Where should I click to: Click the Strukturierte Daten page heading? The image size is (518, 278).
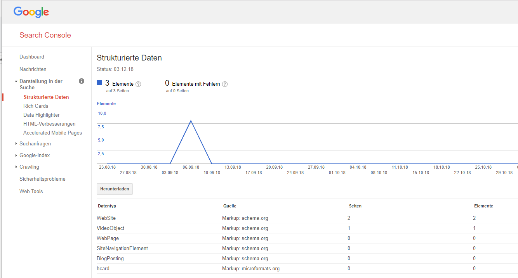[x=129, y=58]
